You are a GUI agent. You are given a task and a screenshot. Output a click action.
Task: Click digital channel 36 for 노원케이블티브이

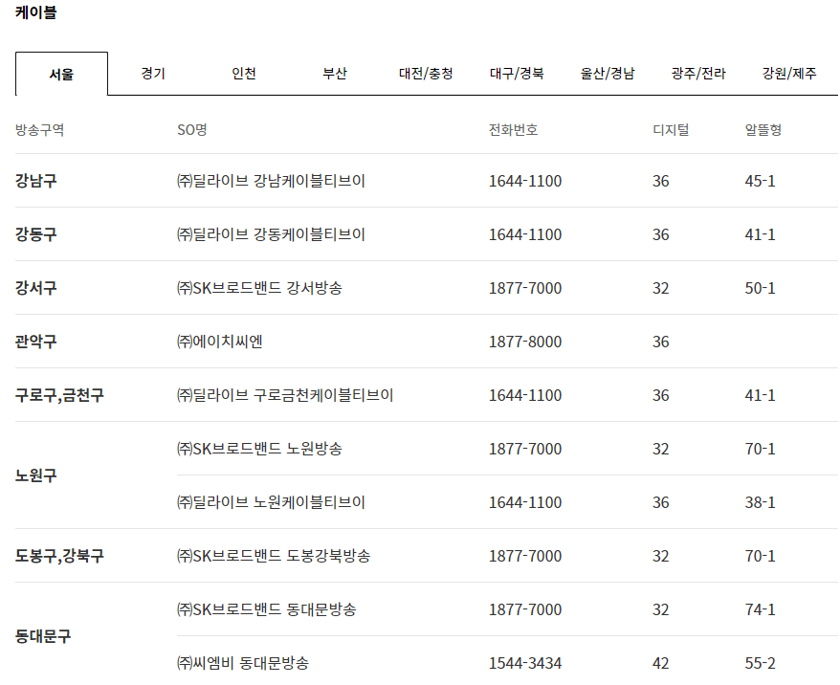[660, 502]
